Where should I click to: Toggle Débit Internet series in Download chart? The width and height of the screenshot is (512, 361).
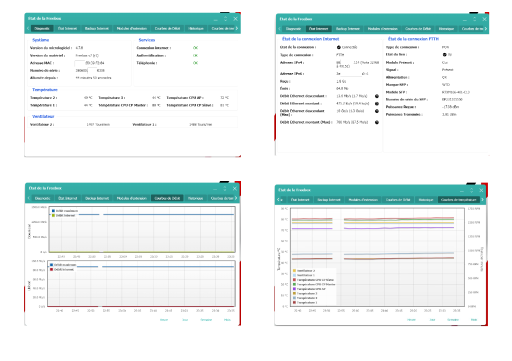point(63,215)
